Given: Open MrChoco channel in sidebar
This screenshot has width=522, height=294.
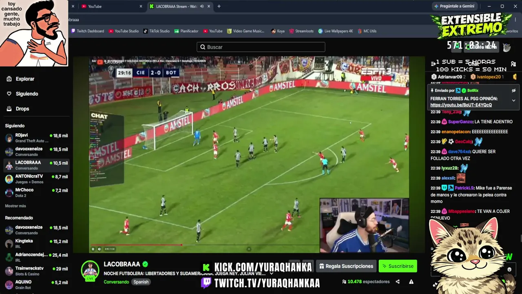Looking at the screenshot, I should (36, 192).
